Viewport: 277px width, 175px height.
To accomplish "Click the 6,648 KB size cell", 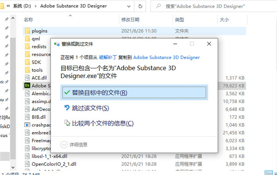I will click(235, 109).
